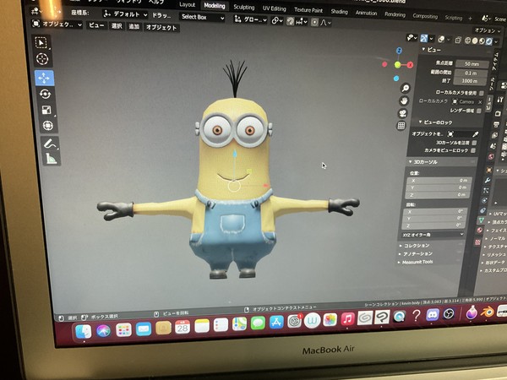Image resolution: width=507 pixels, height=380 pixels.
Task: Open Discord in the dock
Action: [433, 314]
